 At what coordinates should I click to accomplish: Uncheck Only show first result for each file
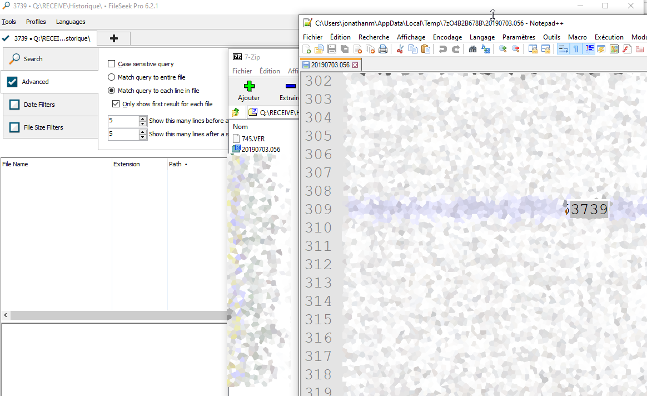tap(116, 104)
